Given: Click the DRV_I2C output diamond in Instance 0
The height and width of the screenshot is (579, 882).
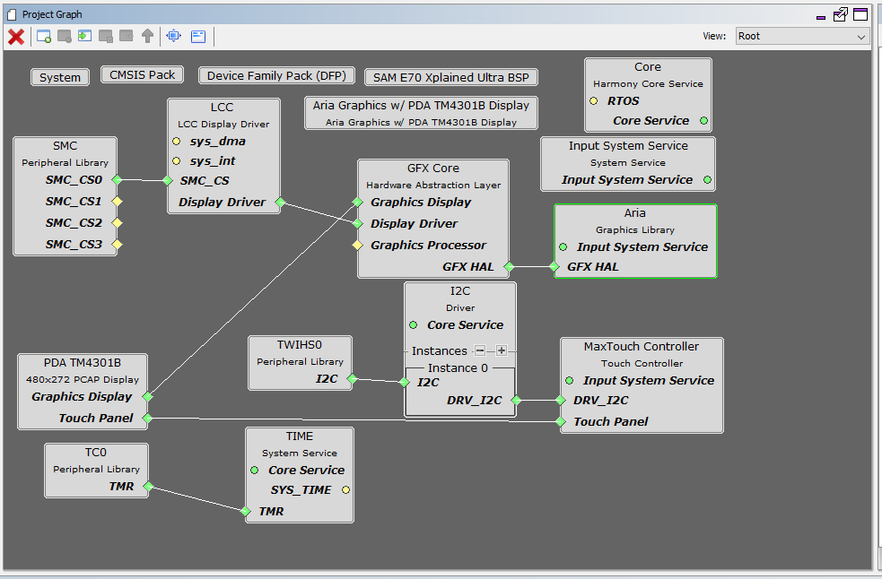Looking at the screenshot, I should tap(516, 401).
